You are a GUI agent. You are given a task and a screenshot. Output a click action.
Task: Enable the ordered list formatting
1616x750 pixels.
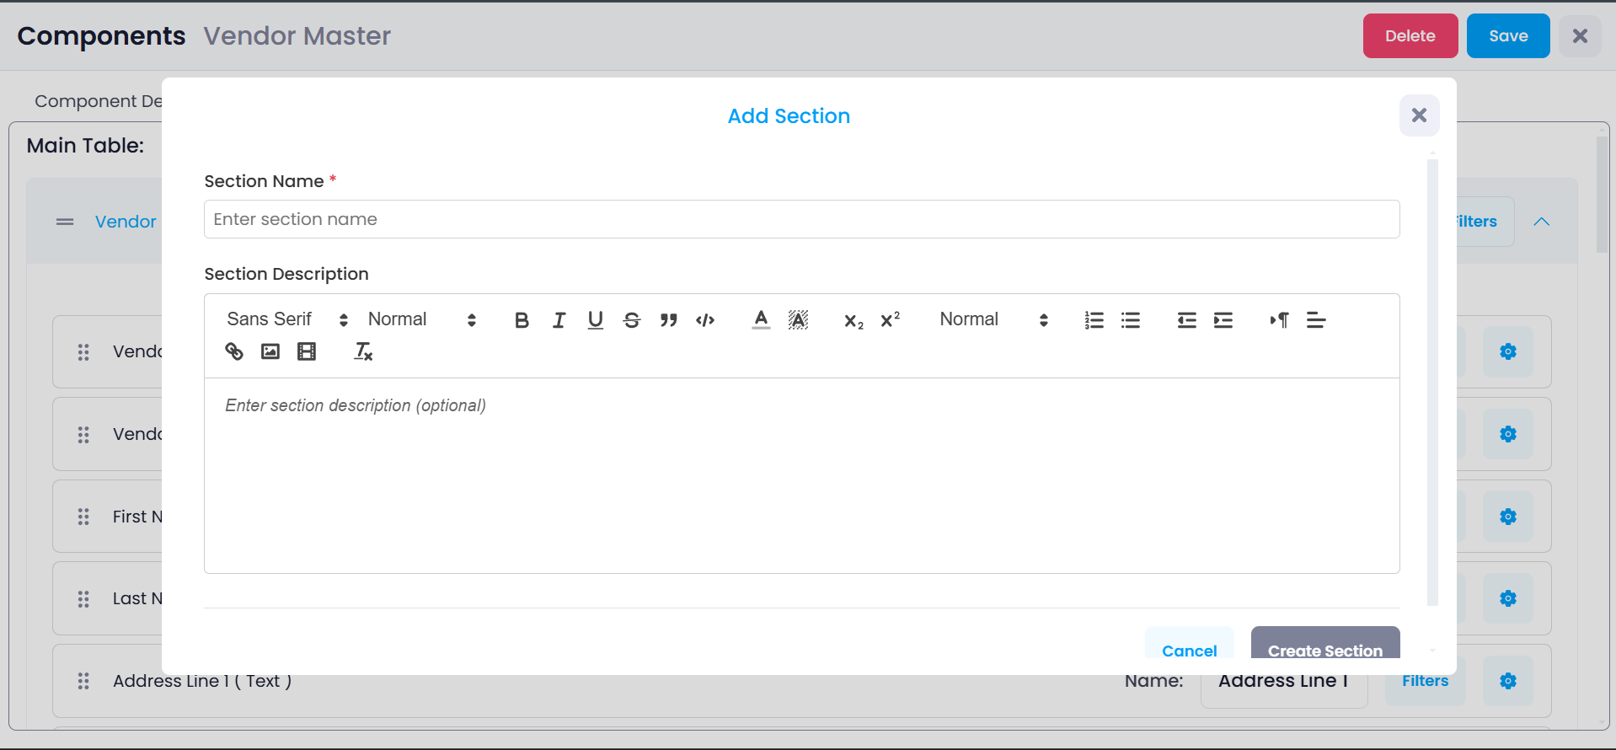click(1093, 320)
